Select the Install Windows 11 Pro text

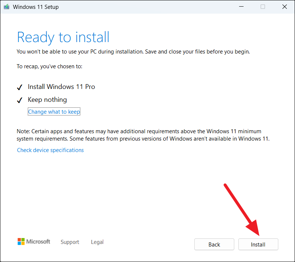tap(61, 87)
